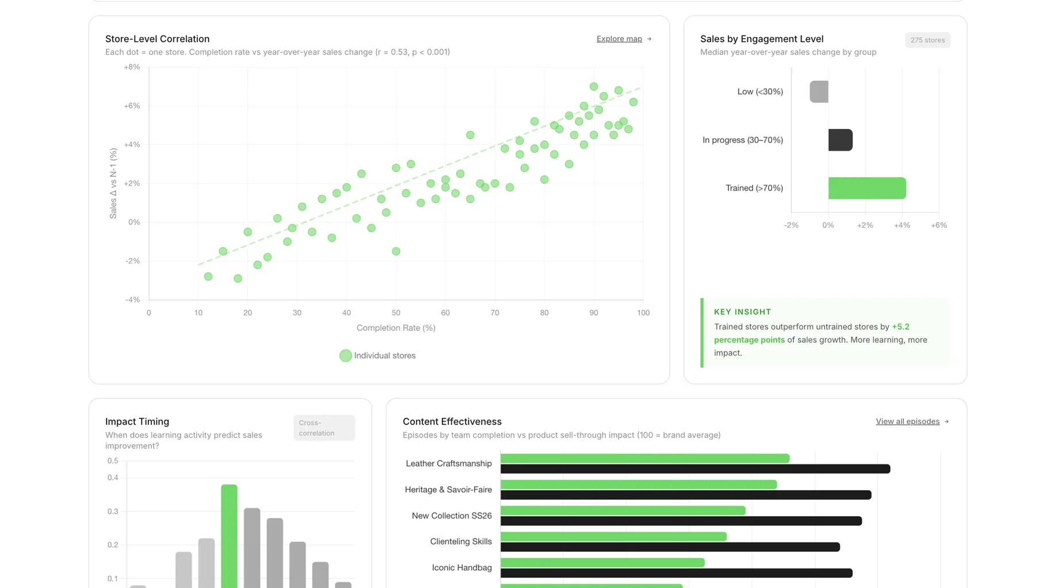
Task: Click the green Clienteling Skills bar
Action: pyautogui.click(x=613, y=537)
